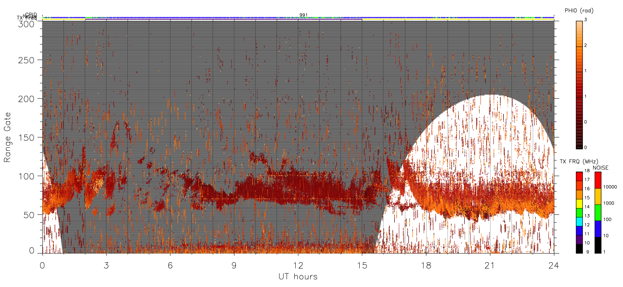The height and width of the screenshot is (287, 623).
Task: Click the blue-green noise strip above the plot
Action: pos(298,18)
